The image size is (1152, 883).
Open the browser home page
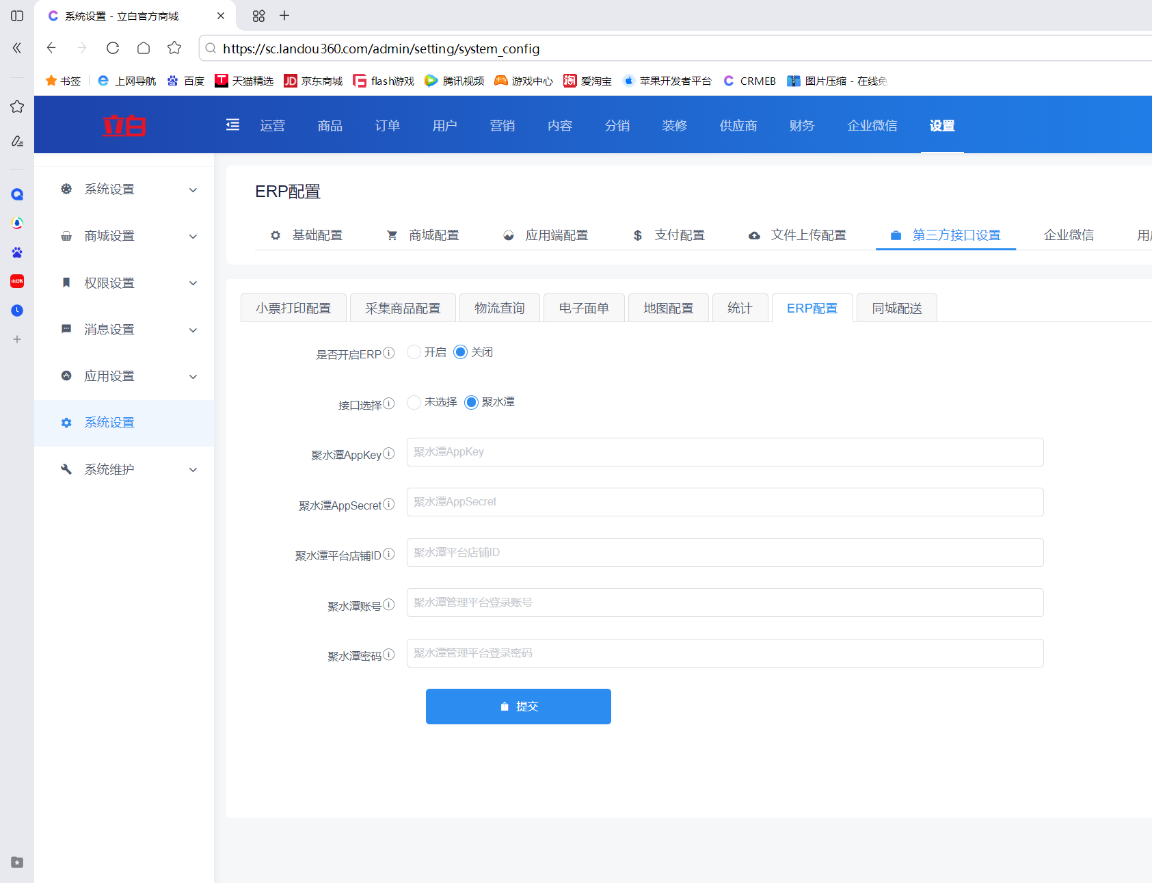(x=144, y=48)
